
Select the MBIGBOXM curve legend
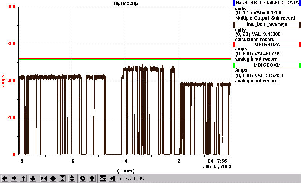[x=267, y=65]
